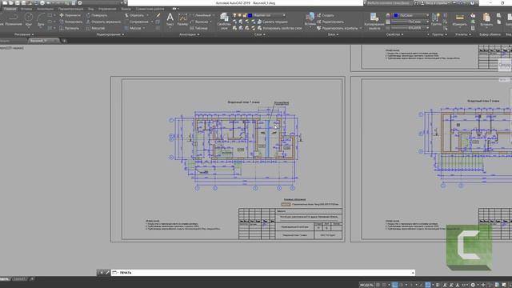Expand the Draw (Рисование) panel

(x=24, y=34)
